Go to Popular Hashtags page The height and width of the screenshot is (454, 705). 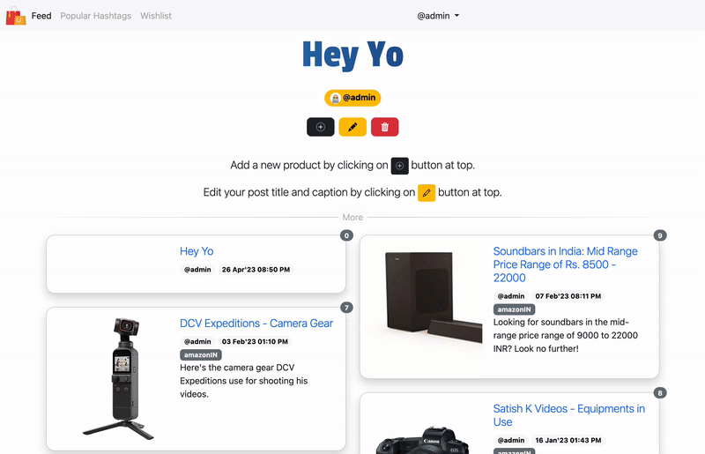click(x=96, y=16)
